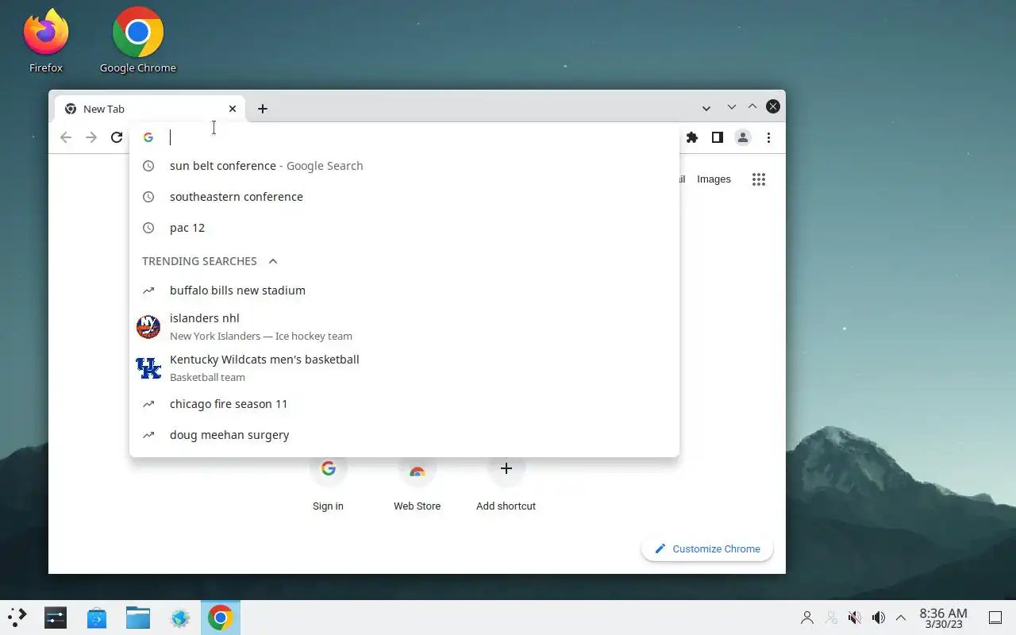Click the user icon in system tray

(807, 618)
